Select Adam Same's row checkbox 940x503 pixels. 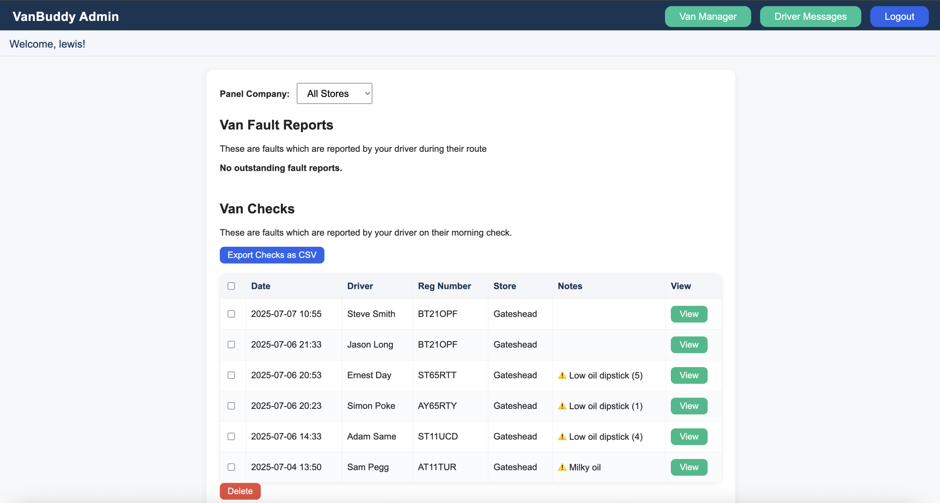point(231,436)
